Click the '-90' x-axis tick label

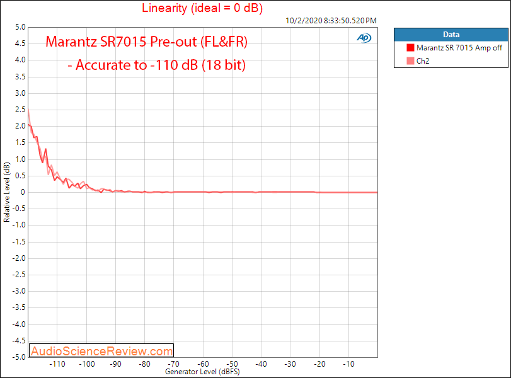tap(115, 364)
